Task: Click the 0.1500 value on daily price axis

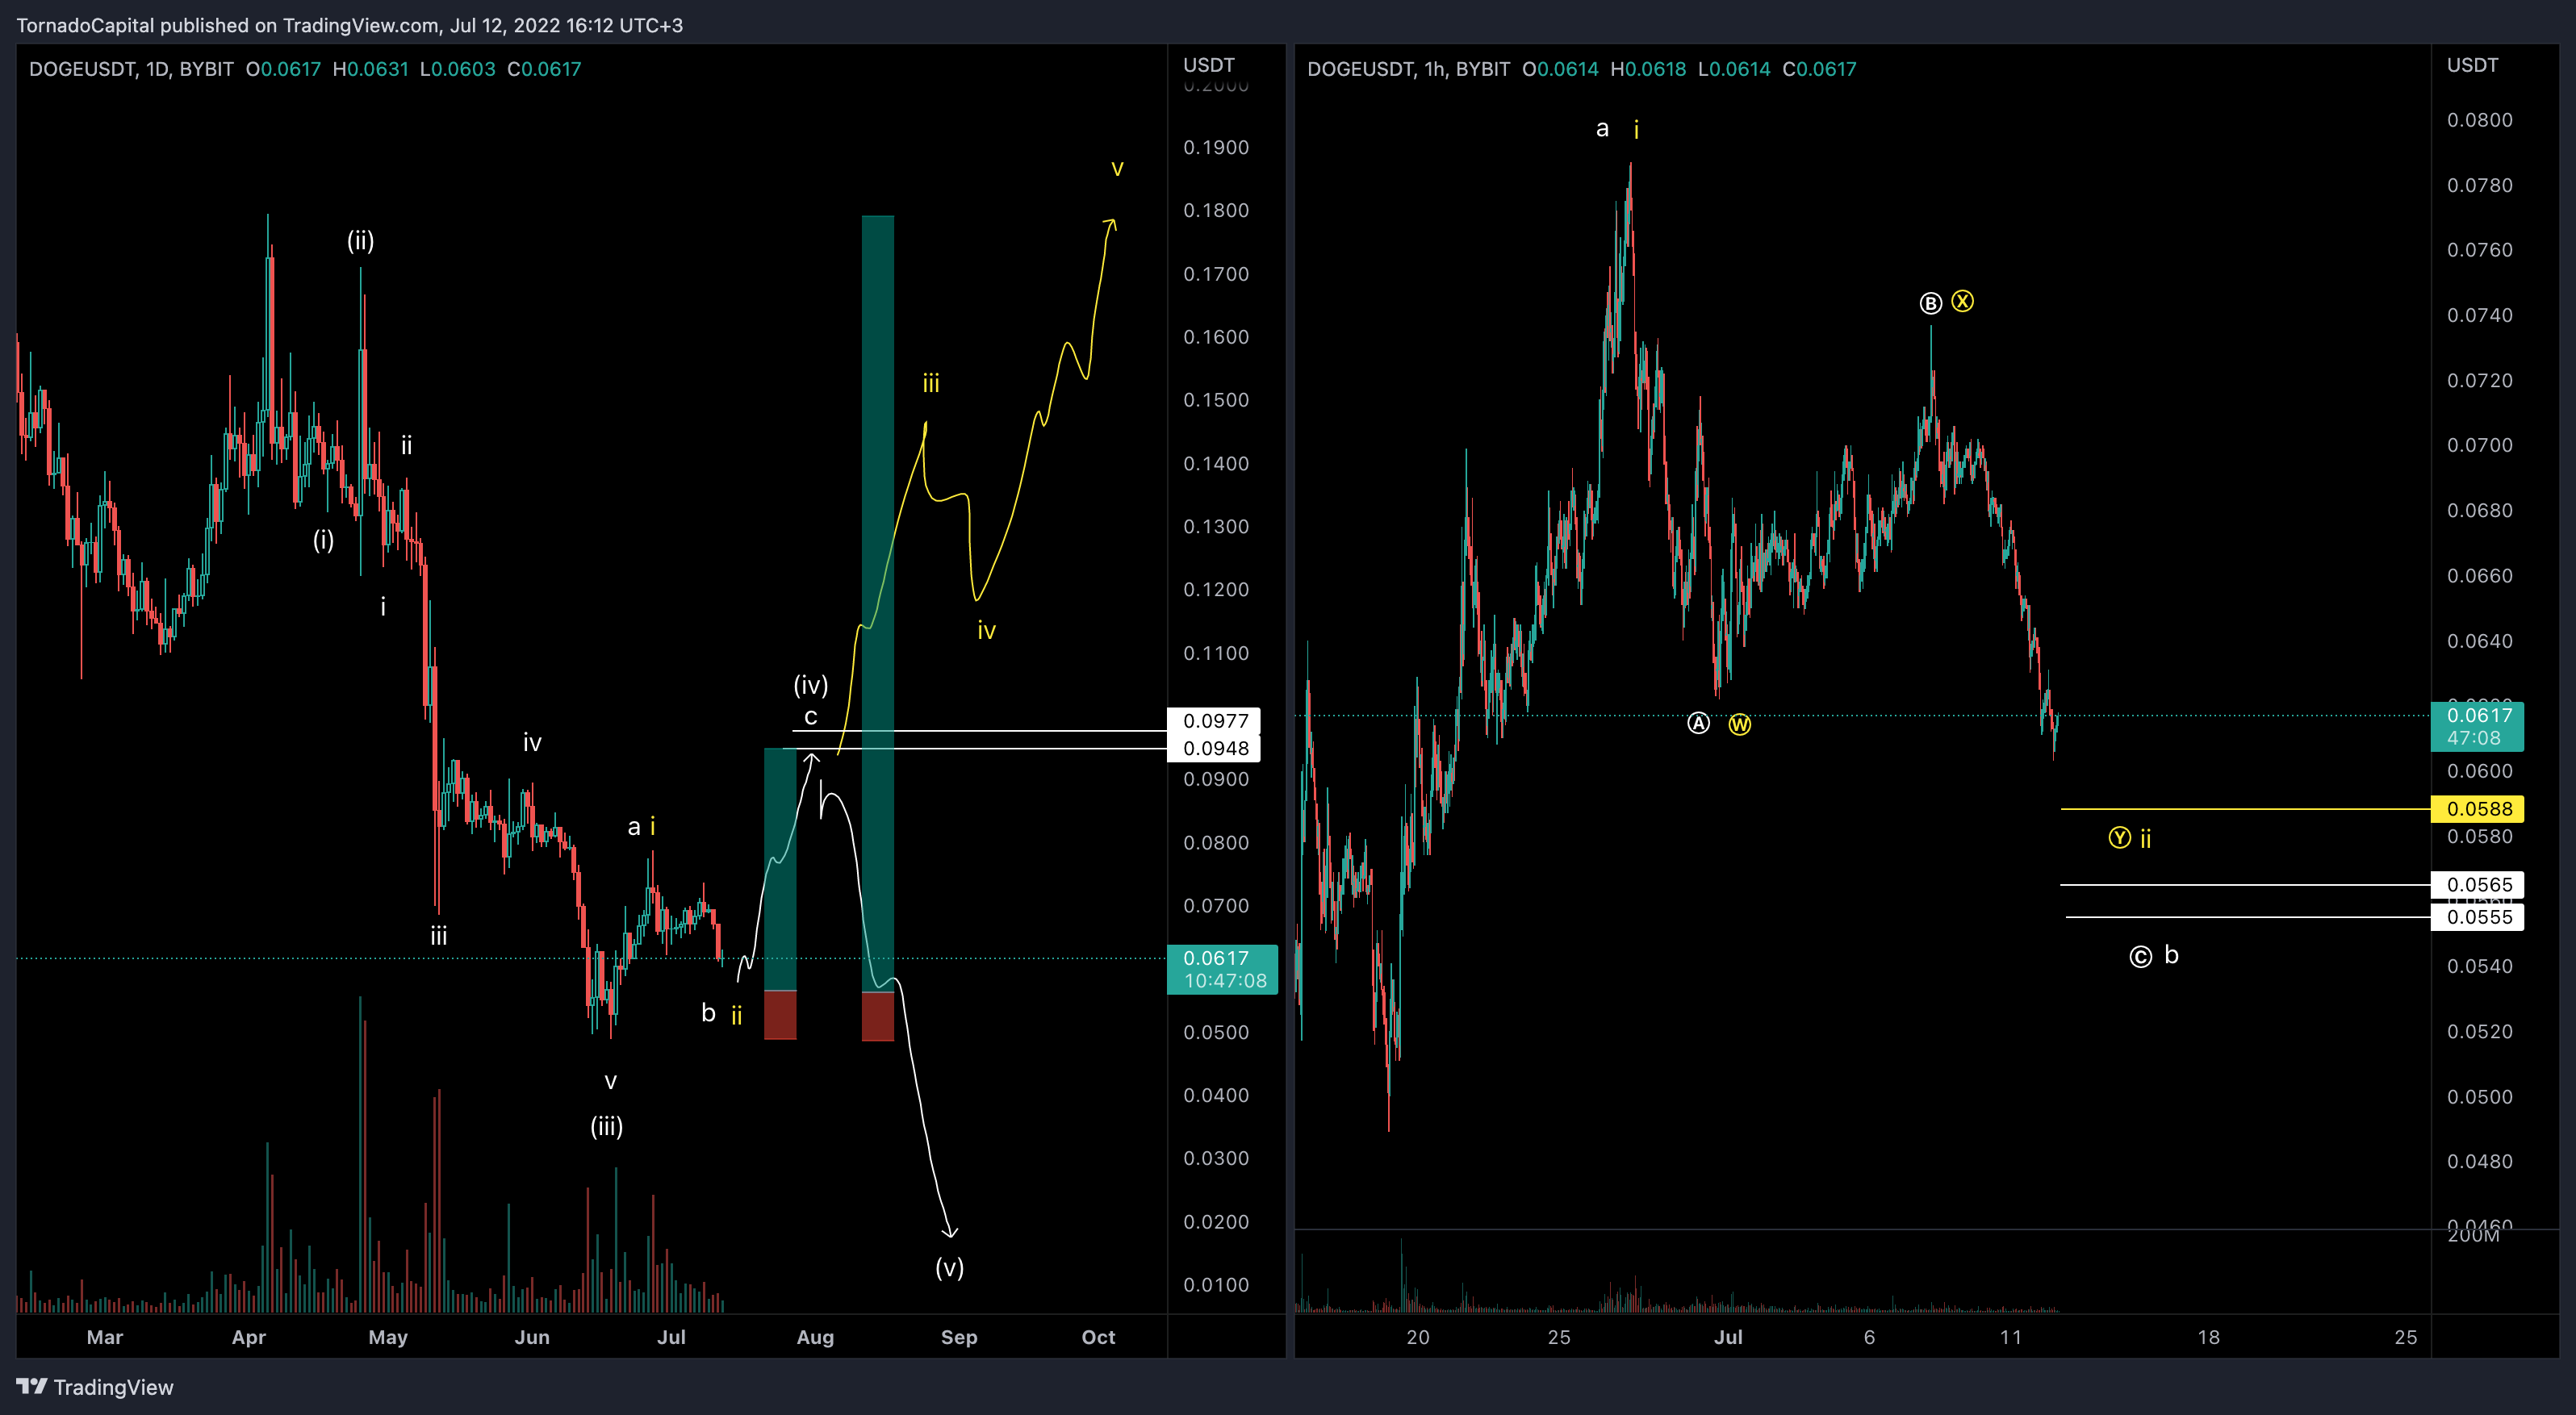Action: 1216,399
